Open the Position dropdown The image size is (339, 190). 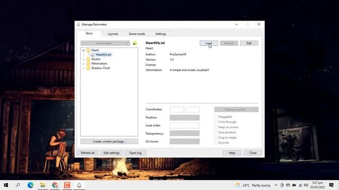tap(185, 118)
